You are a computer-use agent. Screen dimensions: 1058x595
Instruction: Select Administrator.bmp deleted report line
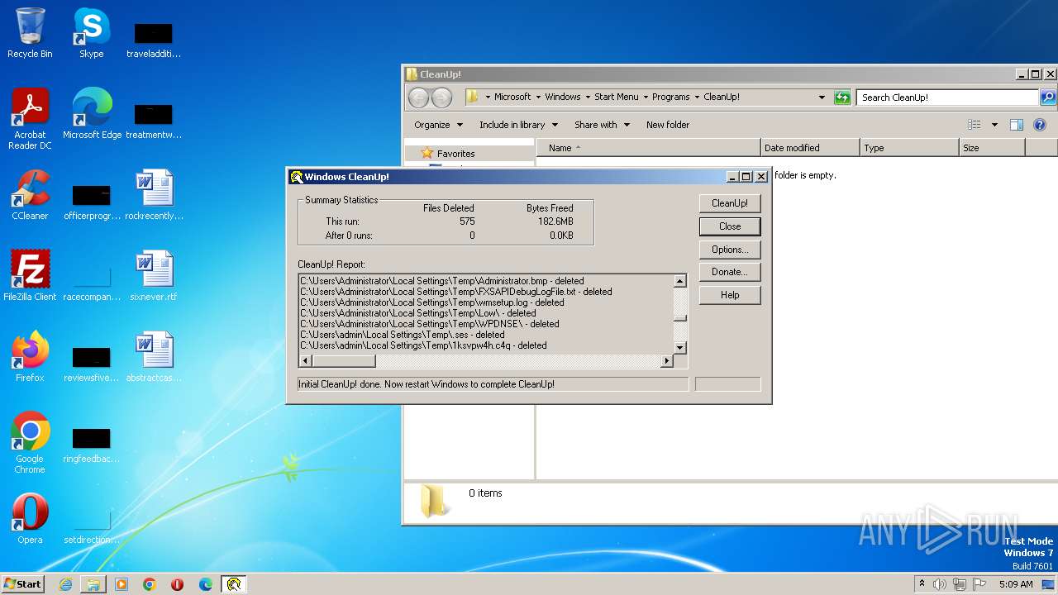pyautogui.click(x=442, y=281)
